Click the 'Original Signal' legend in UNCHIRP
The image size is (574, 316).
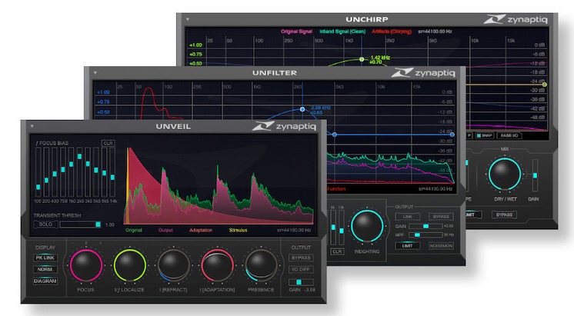pyautogui.click(x=296, y=32)
